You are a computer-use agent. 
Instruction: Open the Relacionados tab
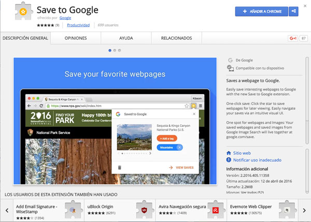coord(176,38)
